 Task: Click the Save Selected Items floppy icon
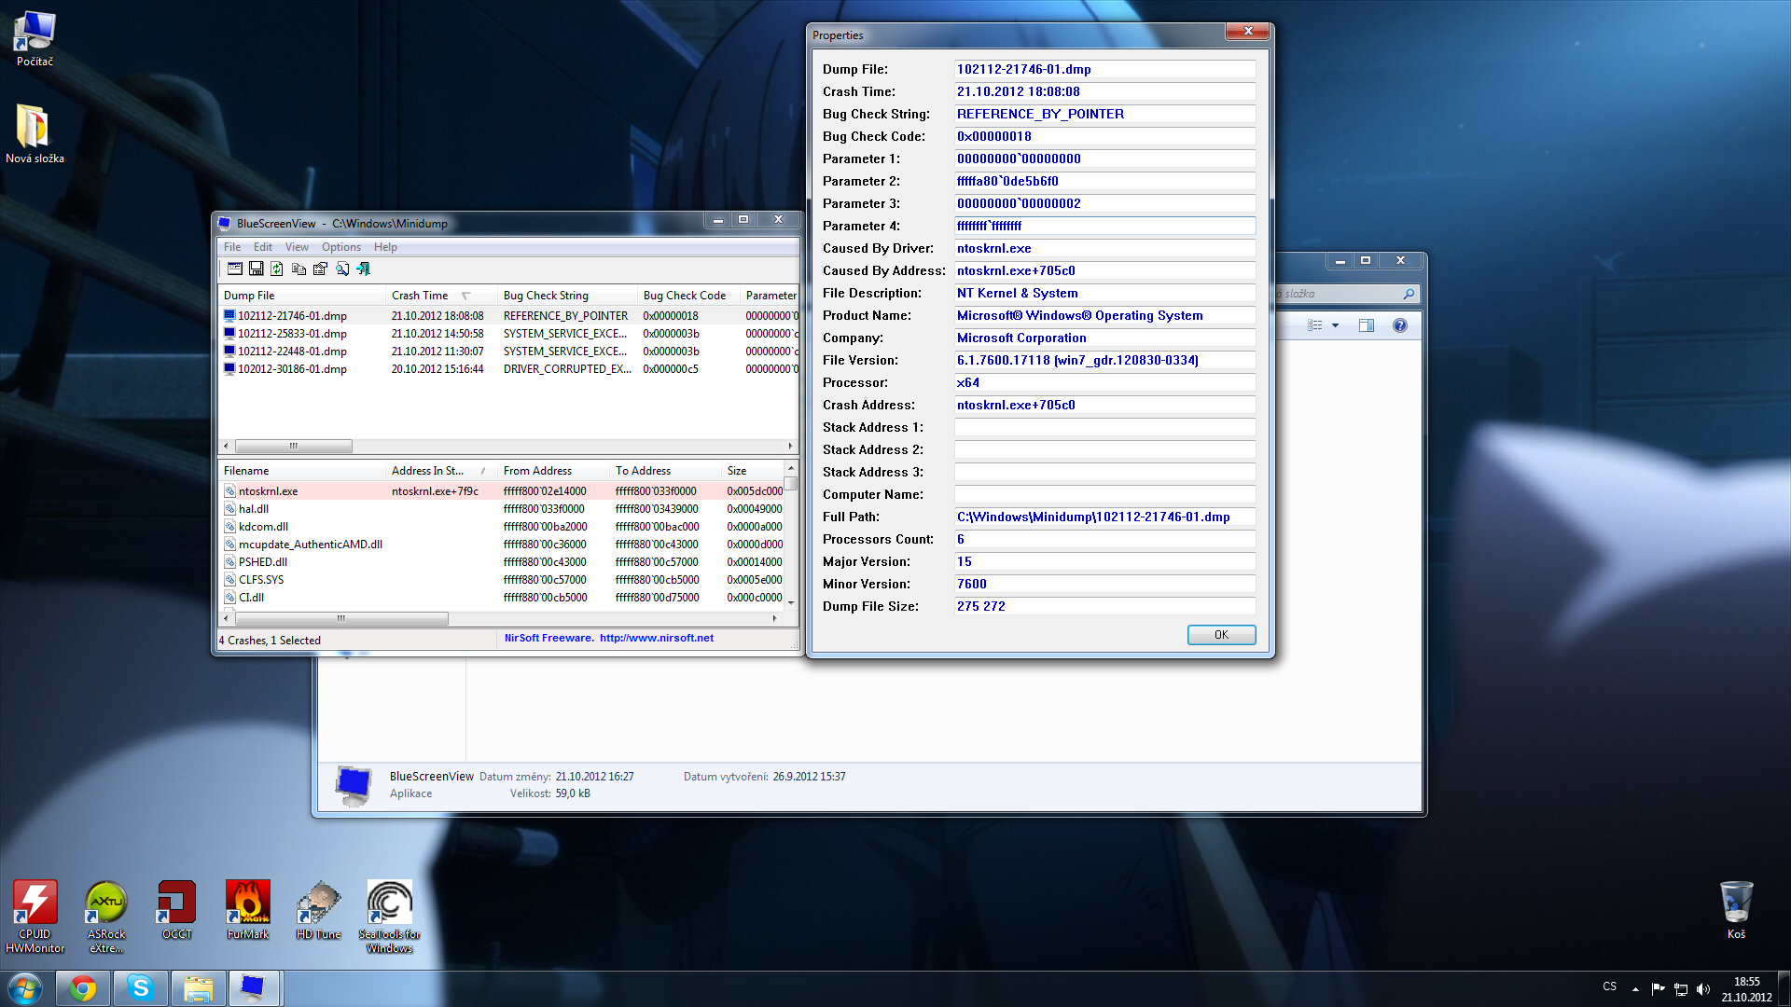click(x=257, y=269)
